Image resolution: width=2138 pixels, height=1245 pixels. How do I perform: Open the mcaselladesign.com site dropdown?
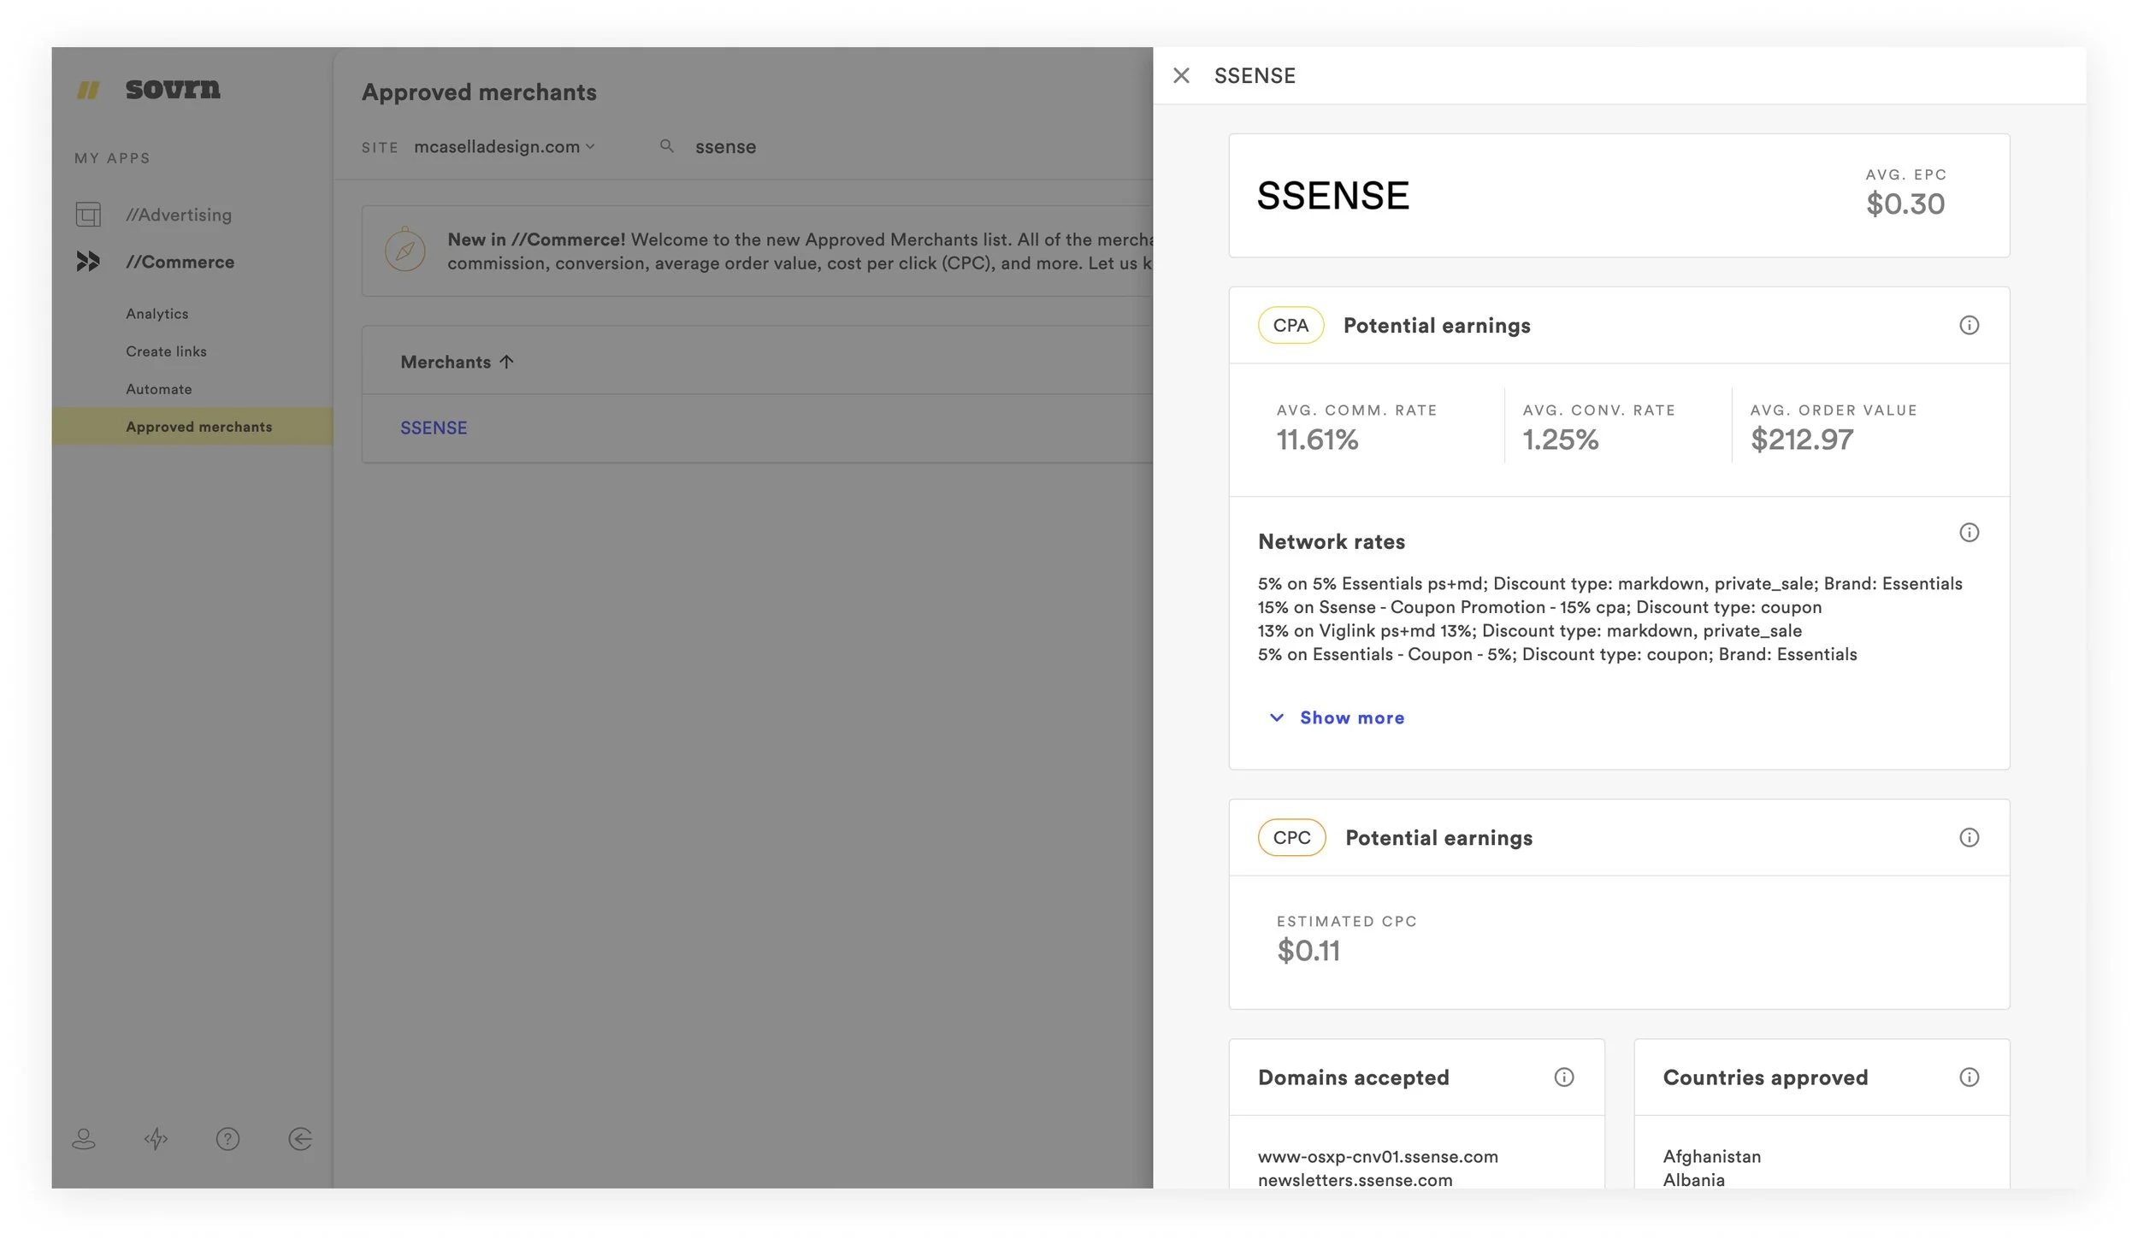pyautogui.click(x=504, y=147)
